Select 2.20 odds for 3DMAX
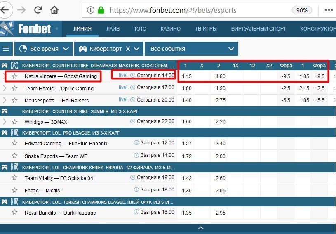 (x=220, y=122)
